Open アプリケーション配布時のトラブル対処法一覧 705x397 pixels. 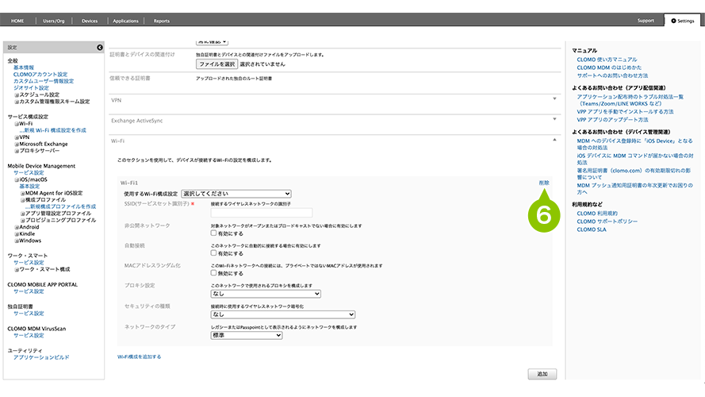click(630, 100)
